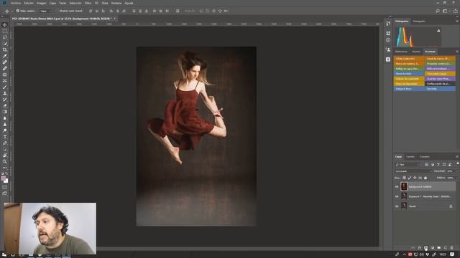Click the Create new layer icon
This screenshot has width=460, height=258.
tap(446, 248)
